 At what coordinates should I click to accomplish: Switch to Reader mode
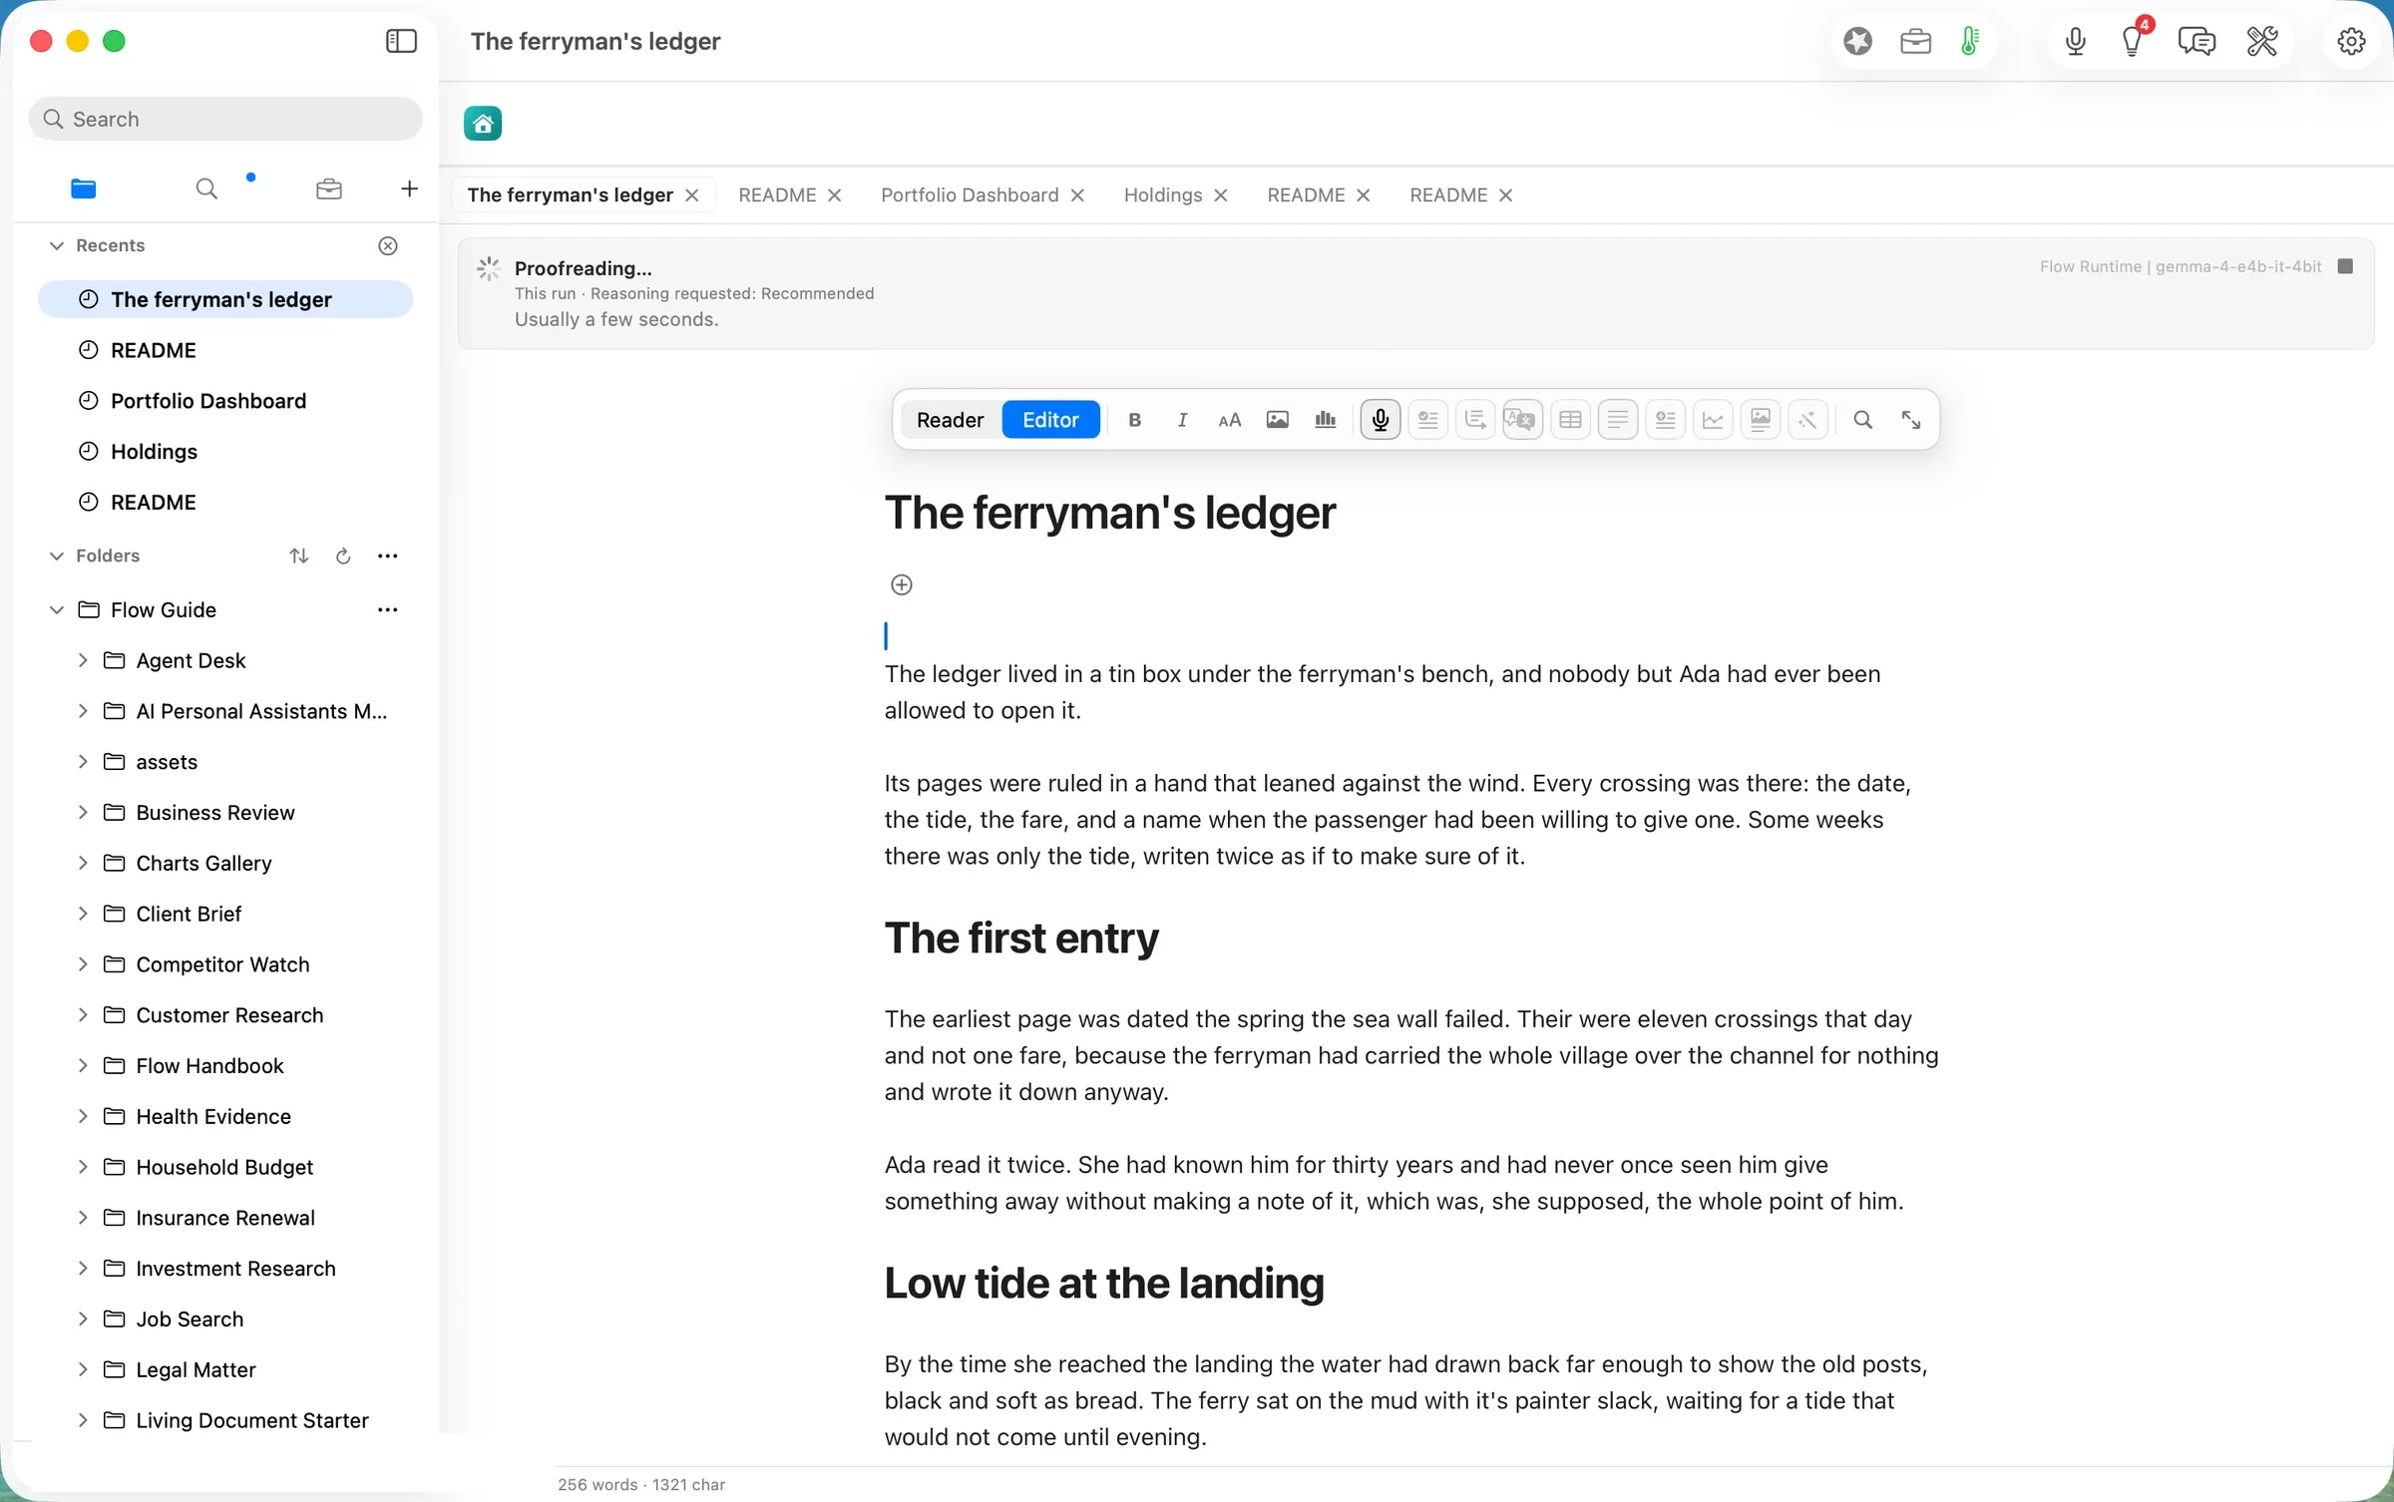tap(950, 420)
